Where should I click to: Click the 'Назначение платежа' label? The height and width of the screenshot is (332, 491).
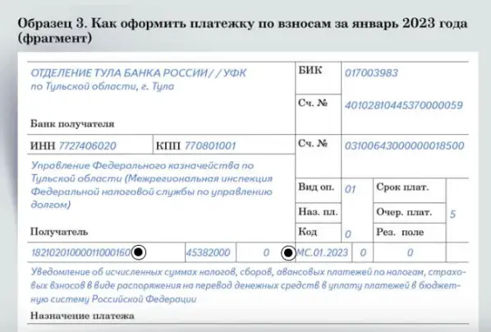[x=82, y=316]
